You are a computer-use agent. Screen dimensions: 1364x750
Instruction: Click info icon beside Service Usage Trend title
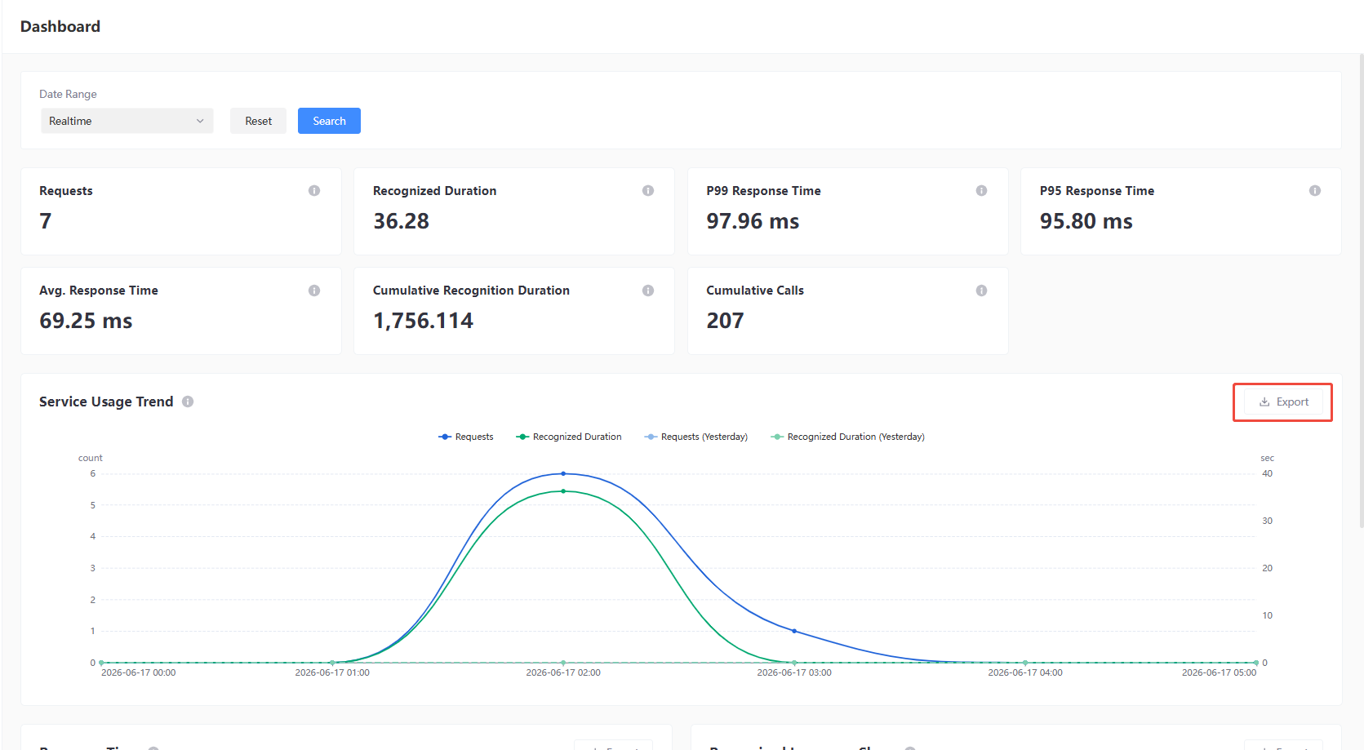click(188, 402)
